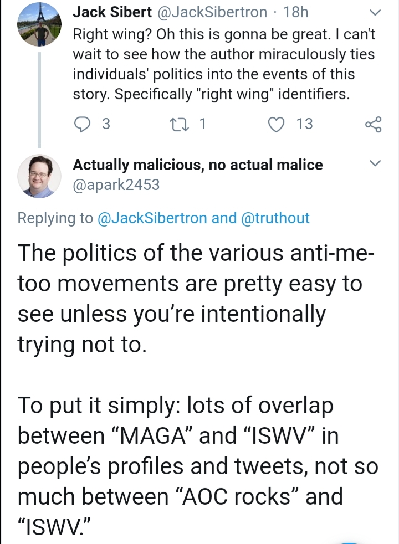Open Jack Sibert's profile picture
Viewport: 399px width, 544px height.
(x=39, y=24)
